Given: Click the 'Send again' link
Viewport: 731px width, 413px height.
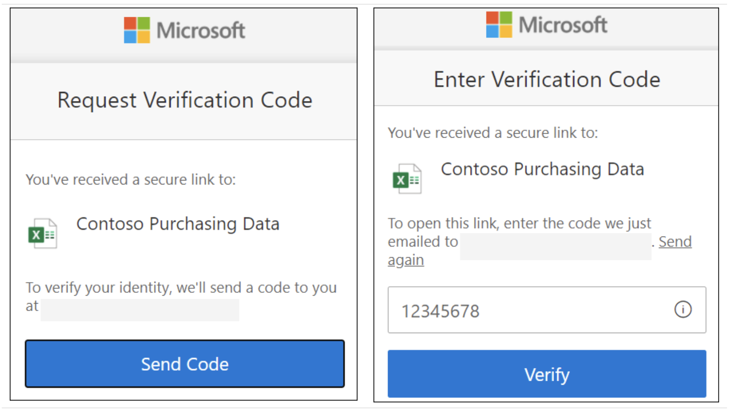Looking at the screenshot, I should tap(674, 242).
